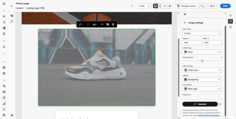Open the Aspect ratio Custom dropdown
The height and width of the screenshot is (119, 236).
click(x=202, y=33)
